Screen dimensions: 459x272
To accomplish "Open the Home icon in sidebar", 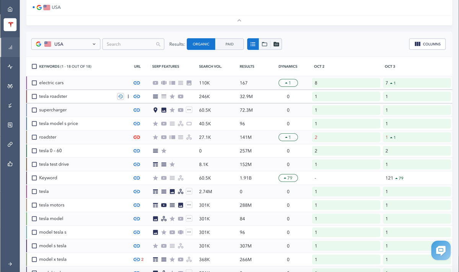I will coord(10,9).
